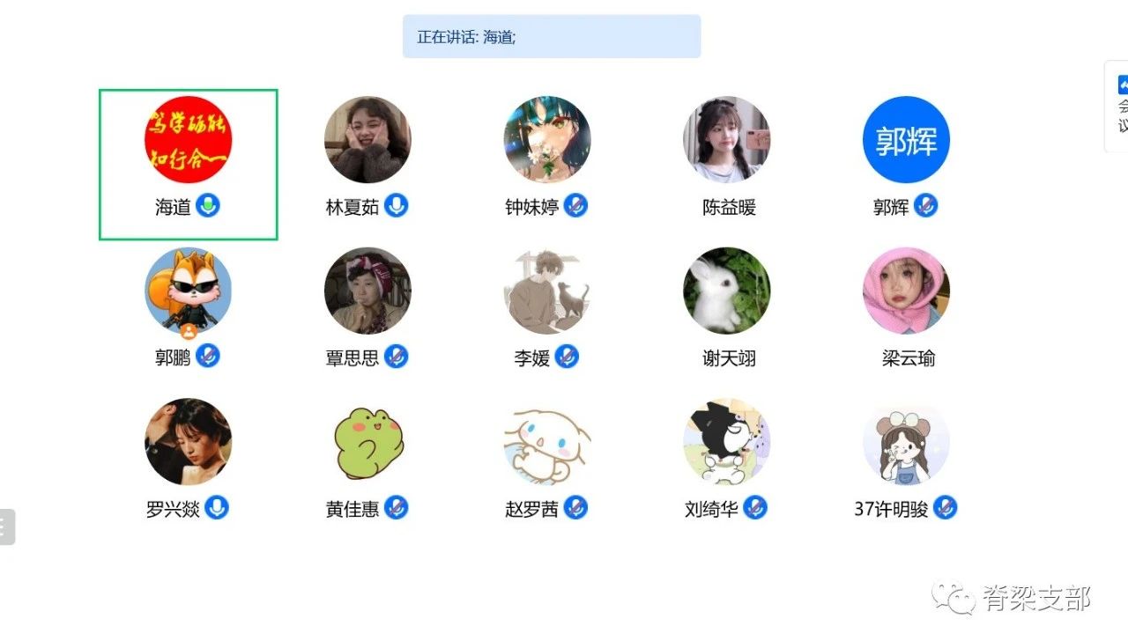1128x626 pixels.
Task: Click participant name 梁云瑜
Action: pyautogui.click(x=909, y=358)
